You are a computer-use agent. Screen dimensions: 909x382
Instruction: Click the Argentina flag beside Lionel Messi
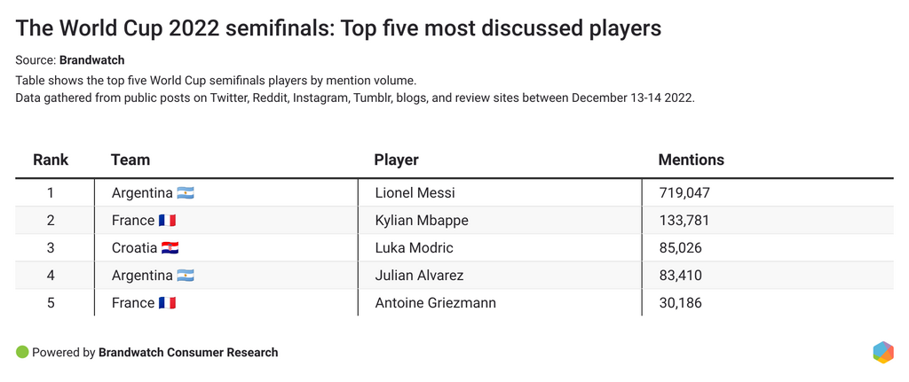point(186,193)
